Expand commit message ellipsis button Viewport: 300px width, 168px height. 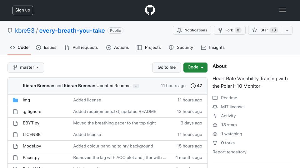(136, 86)
